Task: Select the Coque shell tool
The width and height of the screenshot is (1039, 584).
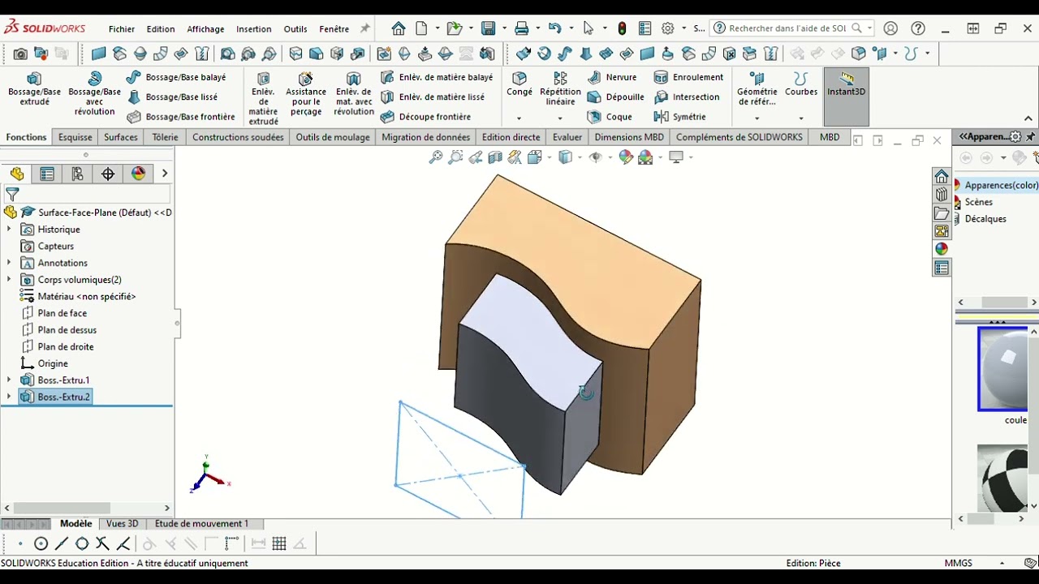Action: 610,117
